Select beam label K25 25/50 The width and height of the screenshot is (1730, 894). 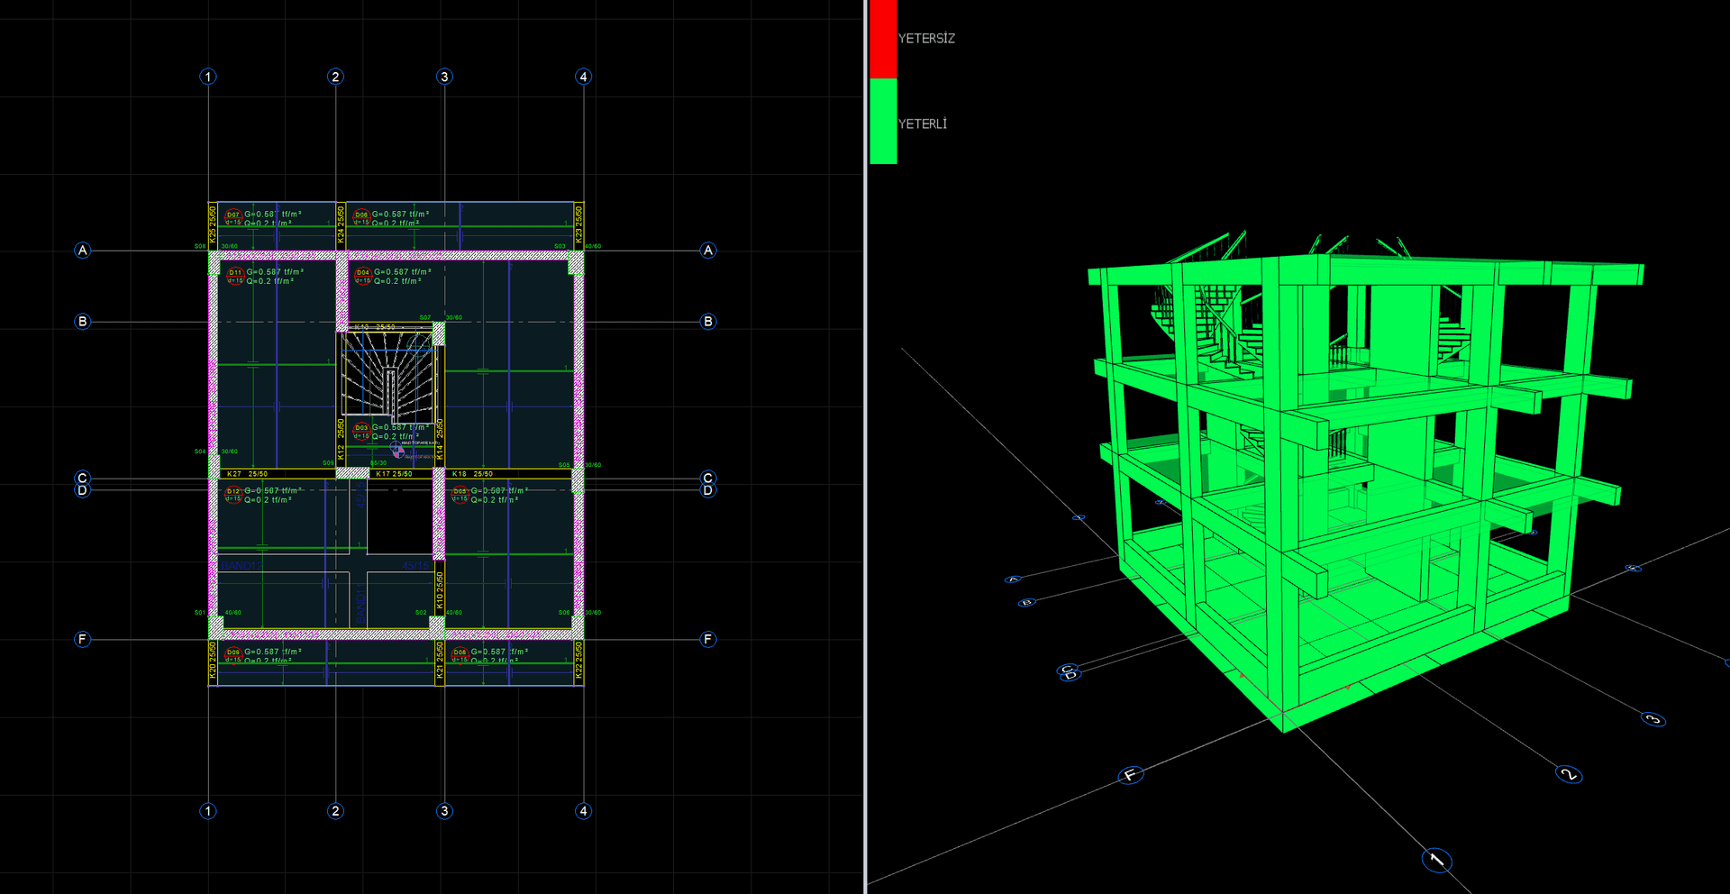point(214,224)
